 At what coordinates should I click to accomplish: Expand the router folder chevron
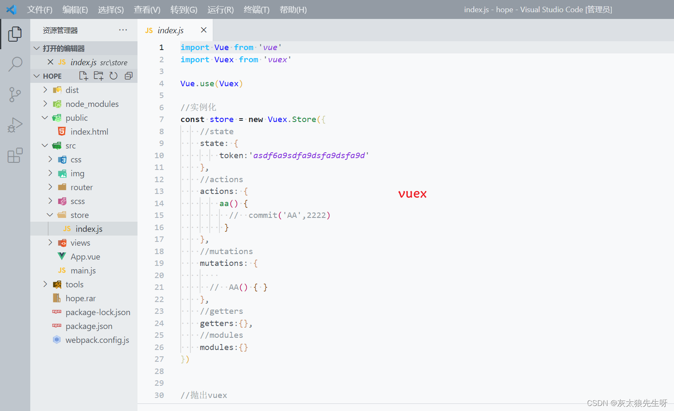click(50, 187)
